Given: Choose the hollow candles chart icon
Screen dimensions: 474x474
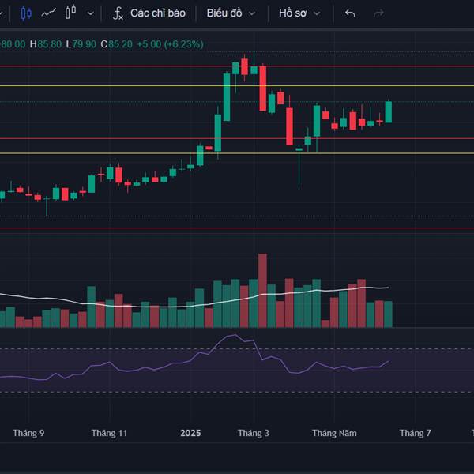Looking at the screenshot, I should point(71,13).
